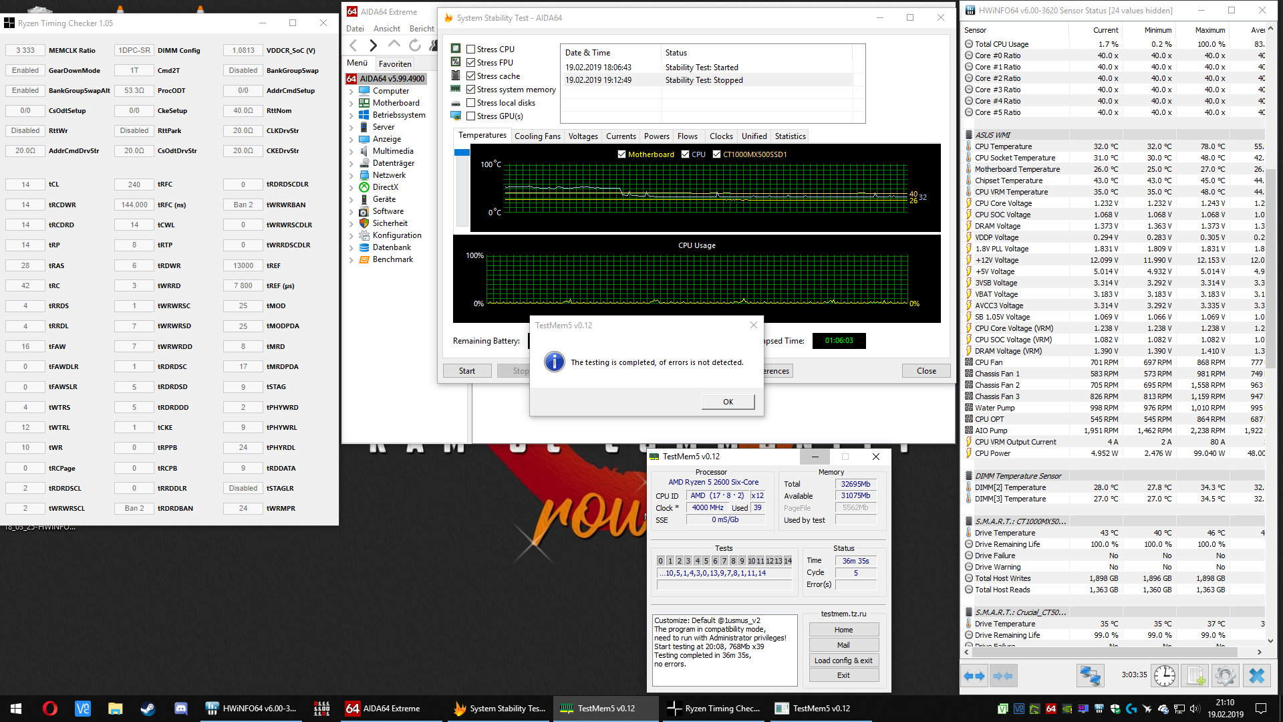Open Steam from the taskbar
The image size is (1283, 722).
[x=148, y=709]
